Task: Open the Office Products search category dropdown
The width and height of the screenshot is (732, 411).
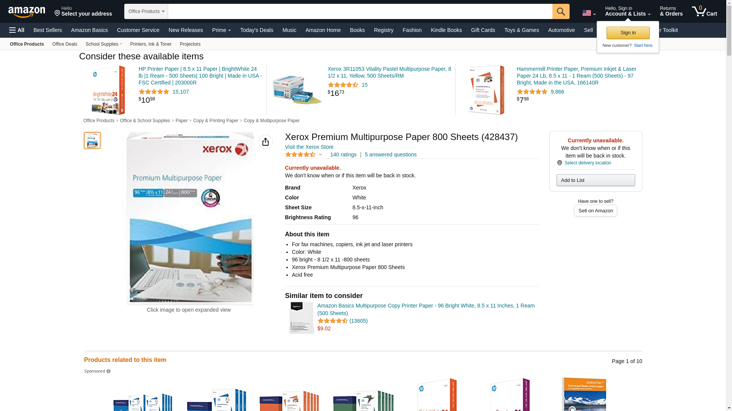Action: [x=146, y=11]
